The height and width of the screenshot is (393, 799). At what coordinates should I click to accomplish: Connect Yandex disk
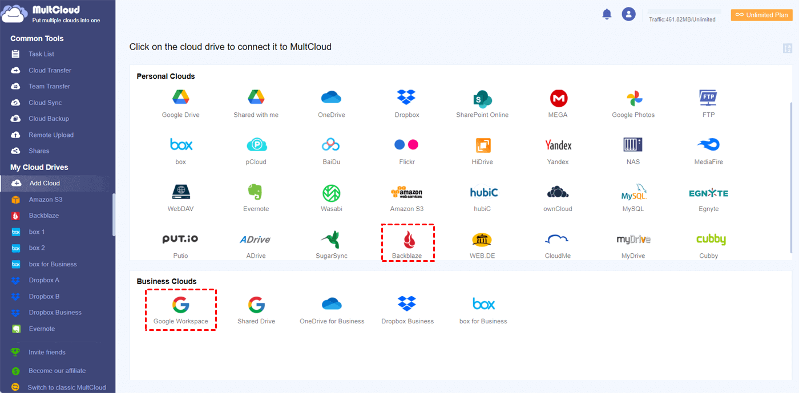(x=558, y=151)
